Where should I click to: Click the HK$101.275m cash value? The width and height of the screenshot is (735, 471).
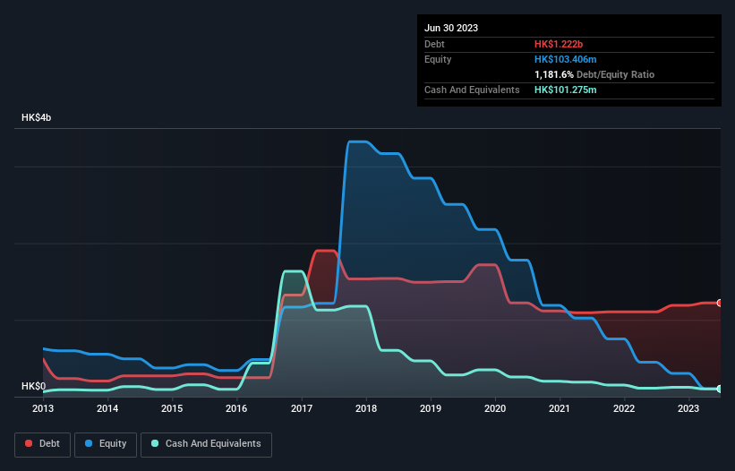[x=565, y=90]
